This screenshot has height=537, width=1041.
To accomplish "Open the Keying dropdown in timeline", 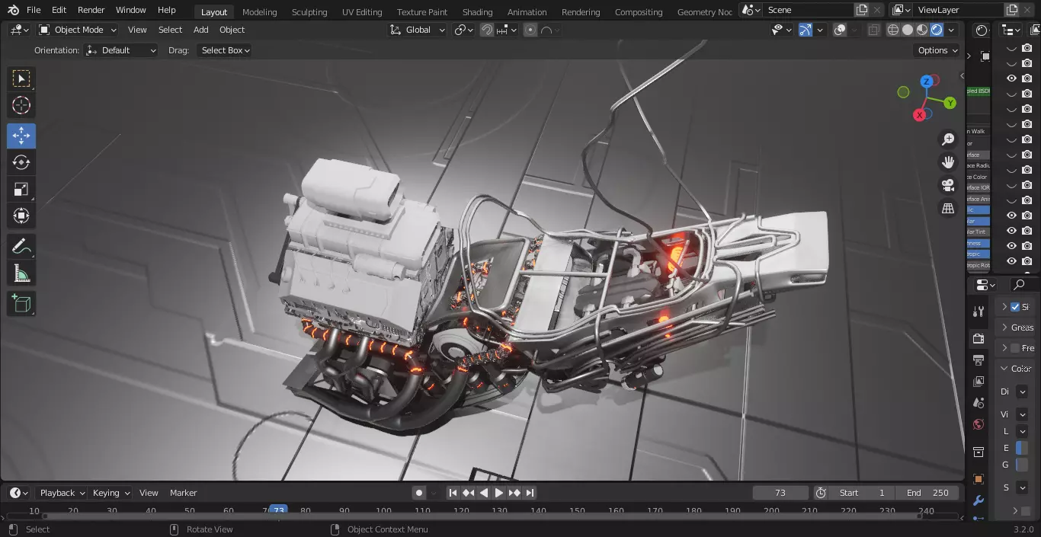I will point(111,493).
